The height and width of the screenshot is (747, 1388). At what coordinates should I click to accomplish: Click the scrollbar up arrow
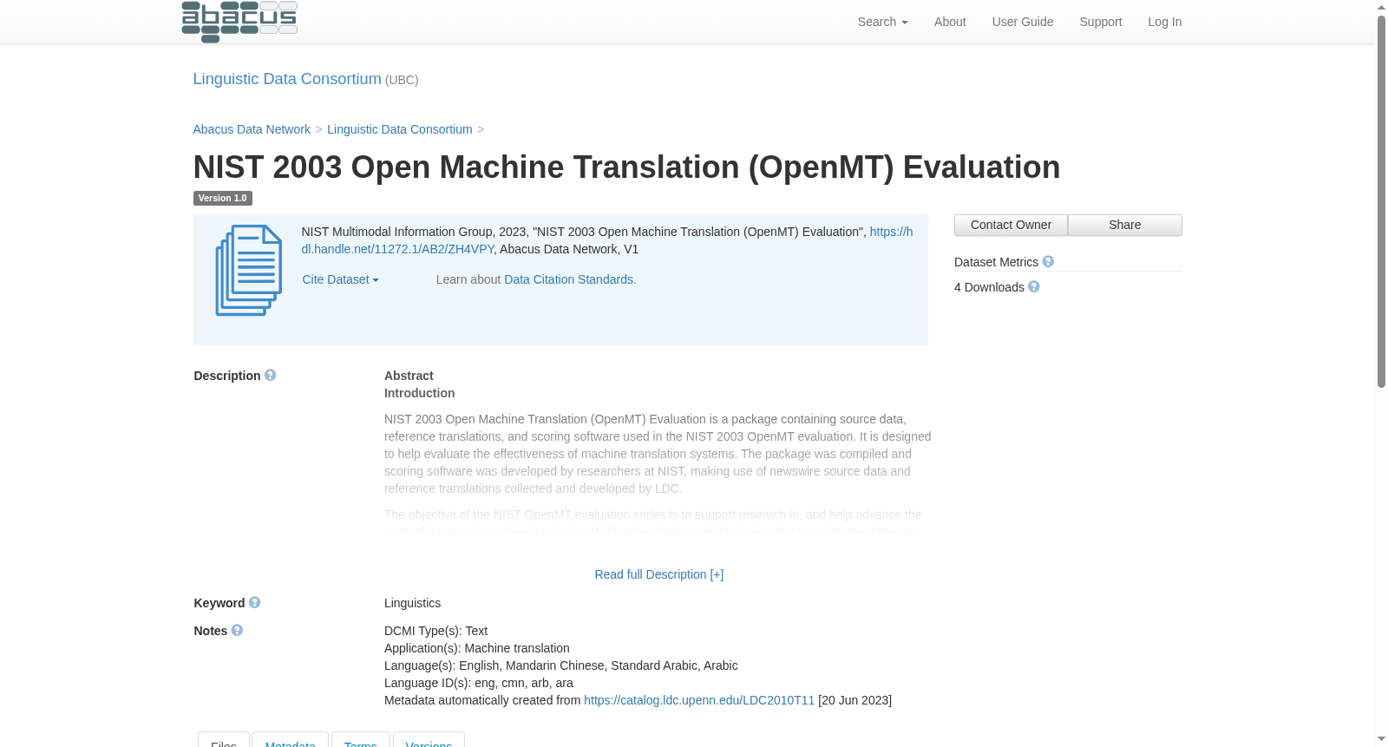click(1381, 7)
